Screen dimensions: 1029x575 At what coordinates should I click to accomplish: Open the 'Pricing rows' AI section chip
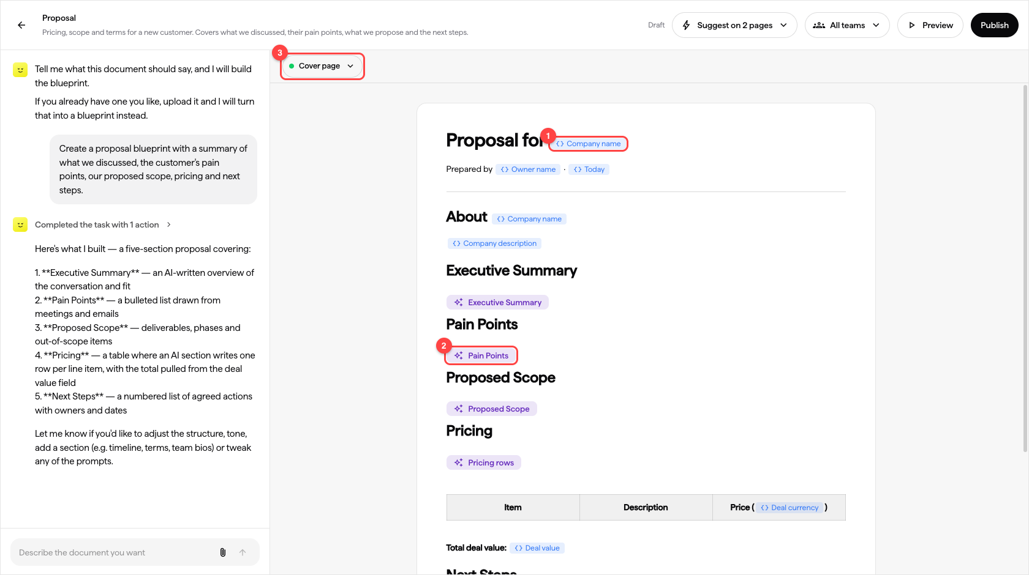[484, 462]
